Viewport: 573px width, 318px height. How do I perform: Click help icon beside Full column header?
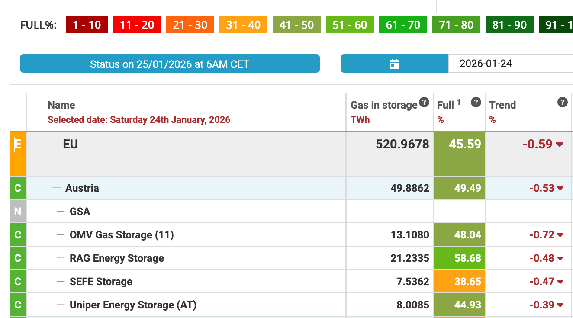click(x=476, y=103)
